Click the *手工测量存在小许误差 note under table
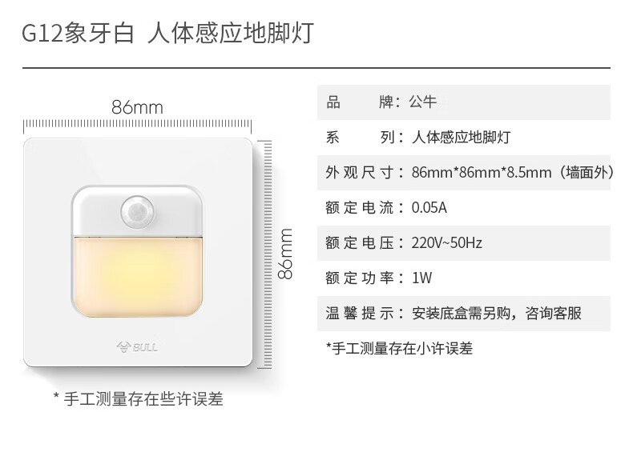This screenshot has height=476, width=633. (x=399, y=348)
